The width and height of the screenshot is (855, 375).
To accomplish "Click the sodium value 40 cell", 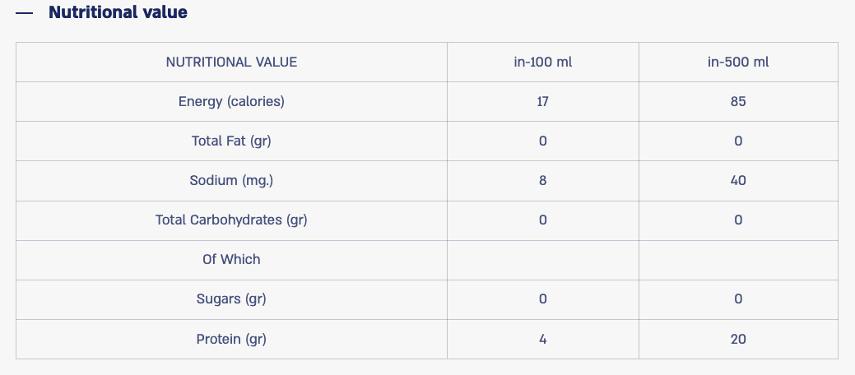I will click(x=738, y=180).
